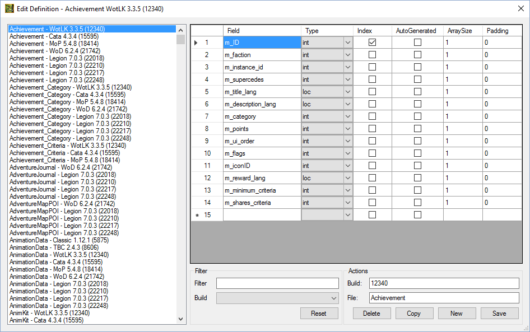
Task: Click the definition list scrollbar down arrow
Action: tap(180, 318)
